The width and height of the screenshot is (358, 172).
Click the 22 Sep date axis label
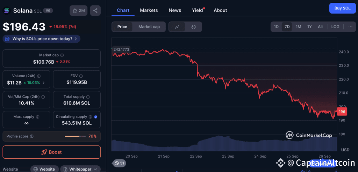(x=196, y=157)
